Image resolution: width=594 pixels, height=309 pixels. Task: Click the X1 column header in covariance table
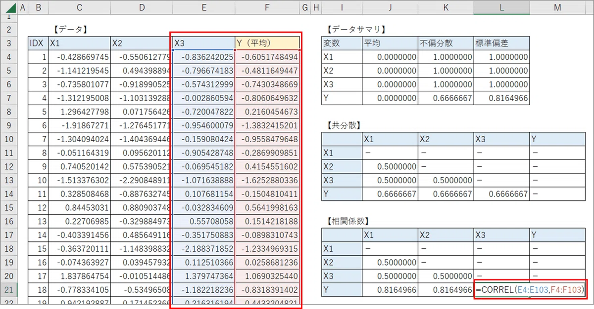click(x=390, y=139)
